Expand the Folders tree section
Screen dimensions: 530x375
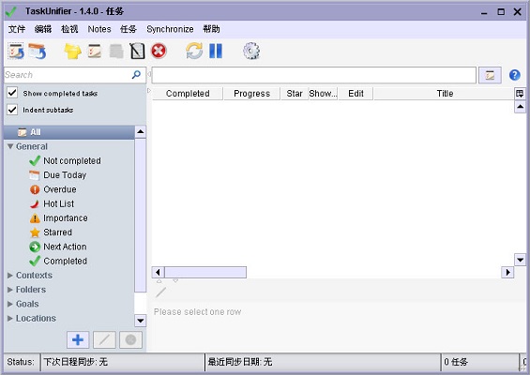pos(10,290)
